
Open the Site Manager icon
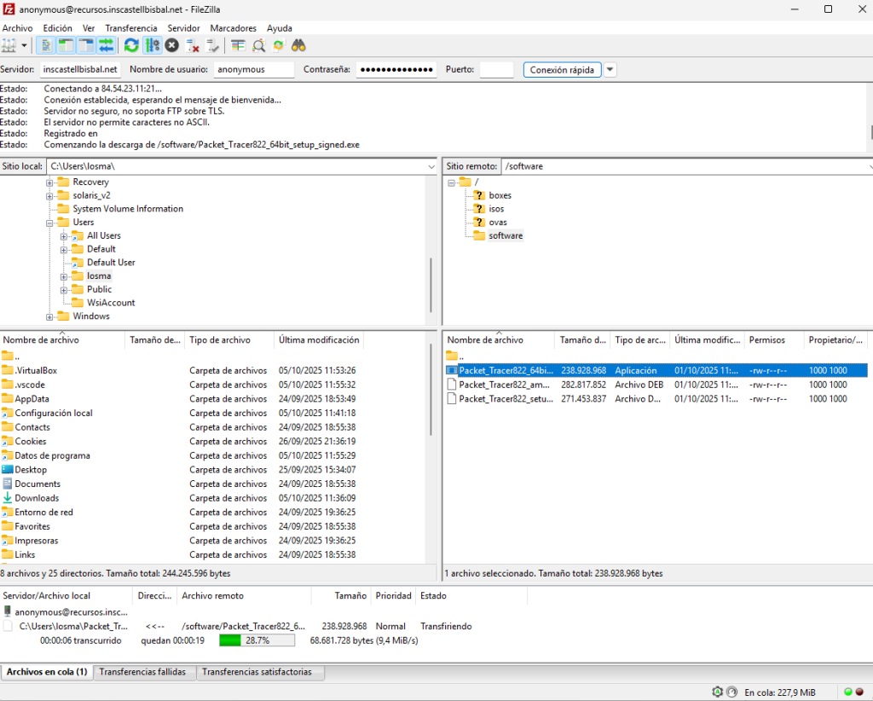(10, 45)
